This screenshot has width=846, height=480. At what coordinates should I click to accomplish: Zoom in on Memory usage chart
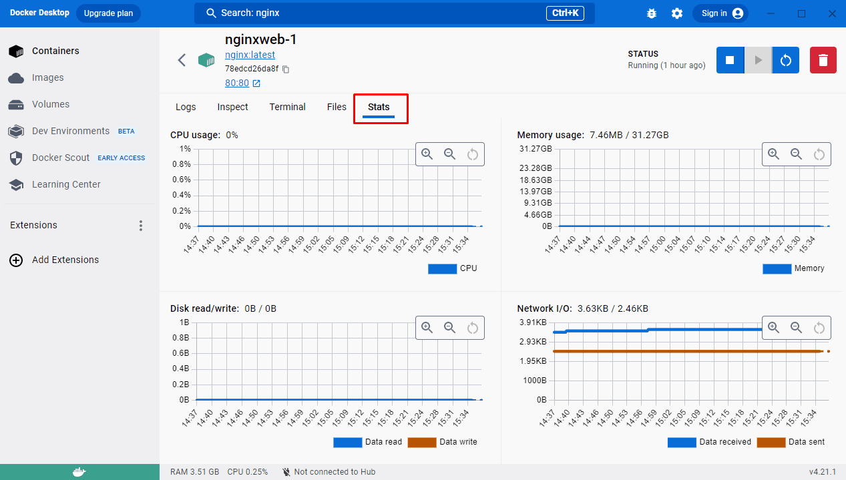tap(774, 154)
